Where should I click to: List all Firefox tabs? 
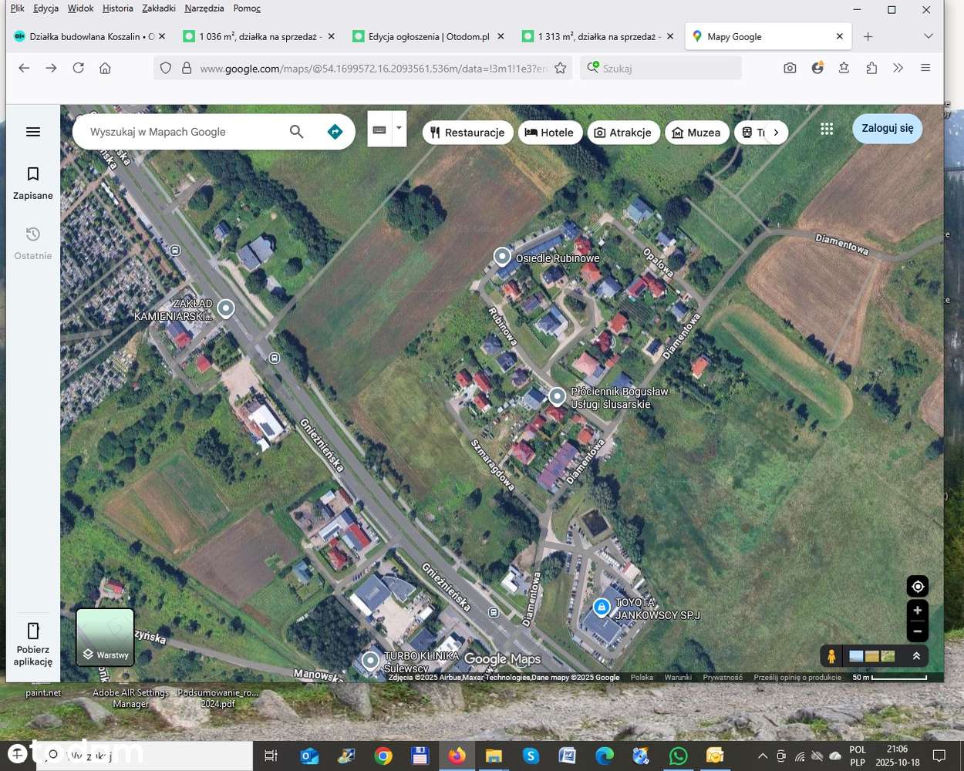pyautogui.click(x=928, y=36)
